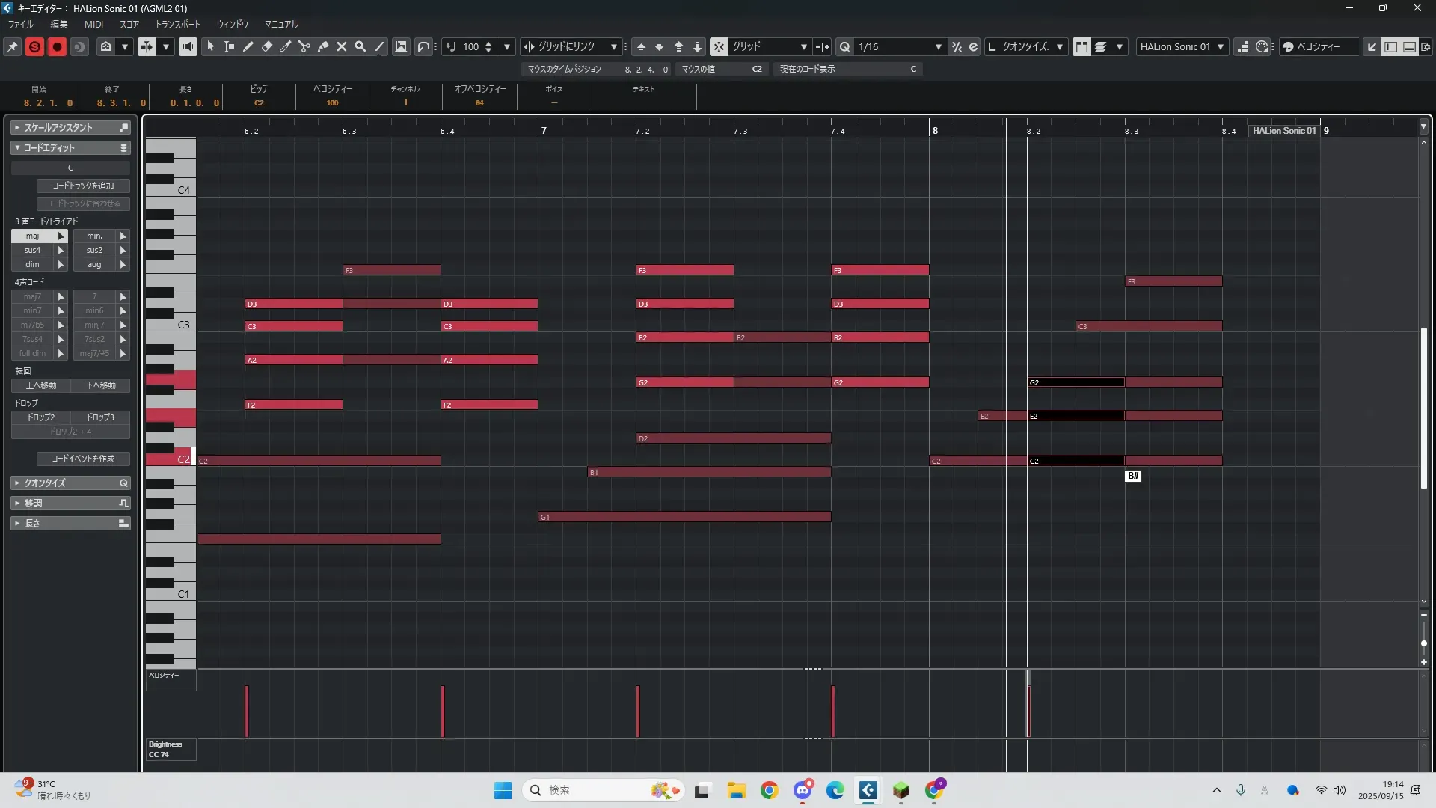Screen dimensions: 1436x808
Task: Click コードトラックを追加 button
Action: point(83,186)
